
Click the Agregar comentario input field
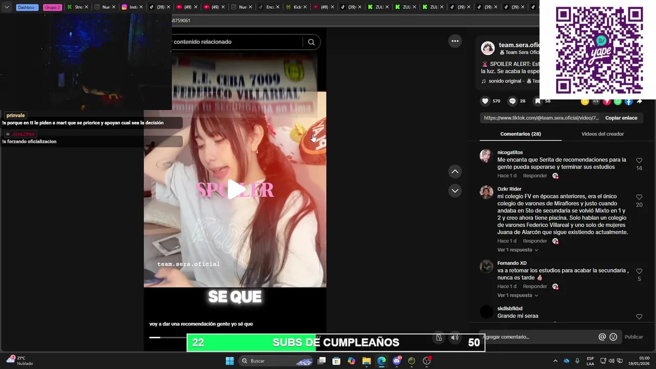[538, 337]
